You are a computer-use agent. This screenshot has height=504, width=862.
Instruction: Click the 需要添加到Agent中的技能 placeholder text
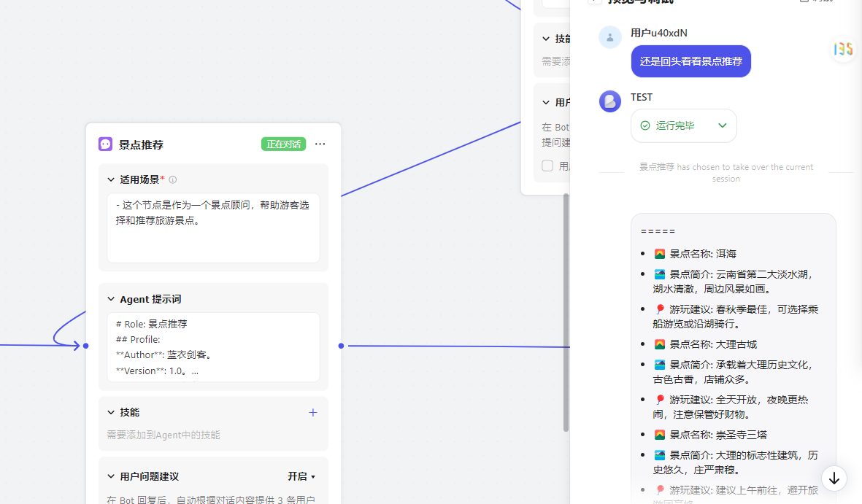(163, 435)
